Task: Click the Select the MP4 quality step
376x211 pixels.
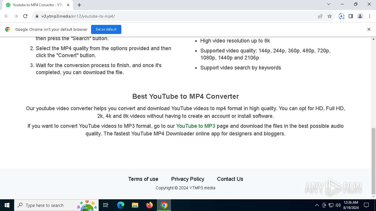Action: tap(103, 52)
